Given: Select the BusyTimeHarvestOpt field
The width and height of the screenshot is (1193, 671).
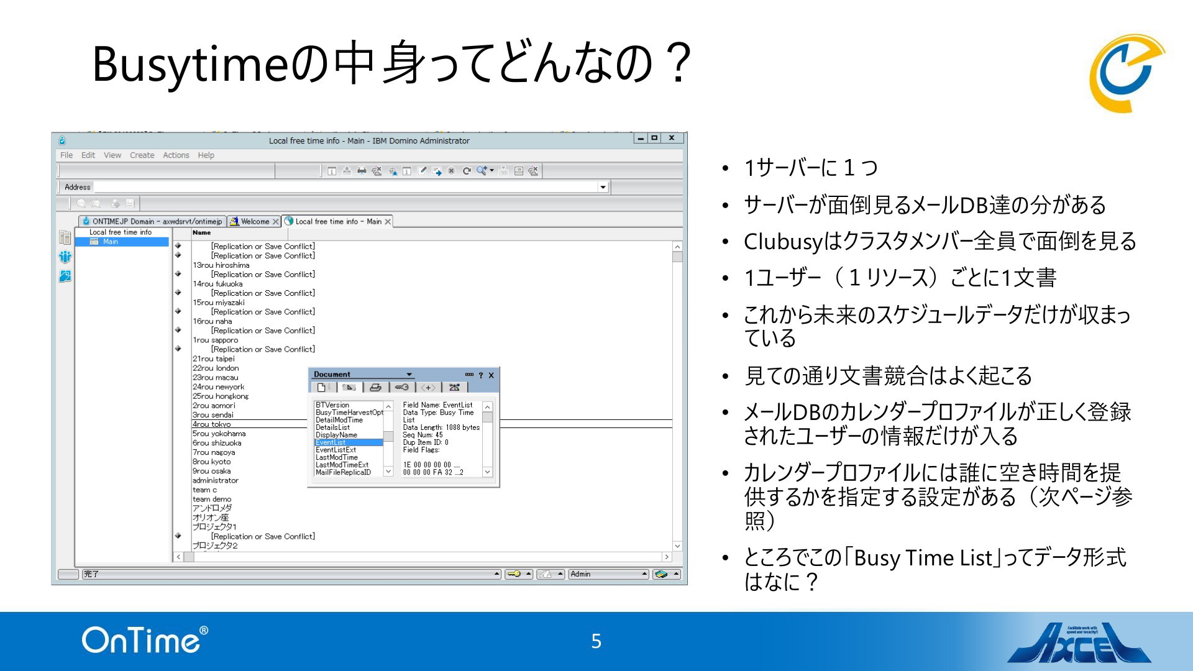Looking at the screenshot, I should 349,413.
